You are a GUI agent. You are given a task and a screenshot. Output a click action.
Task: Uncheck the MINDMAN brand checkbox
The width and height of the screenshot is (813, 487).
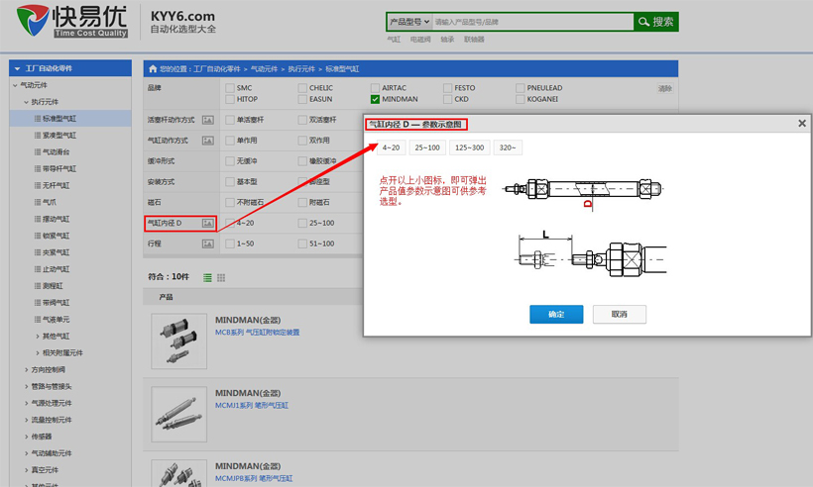coord(375,99)
